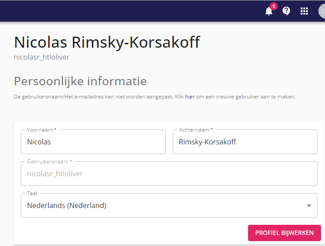
Task: Open the notifications bell
Action: point(269,11)
